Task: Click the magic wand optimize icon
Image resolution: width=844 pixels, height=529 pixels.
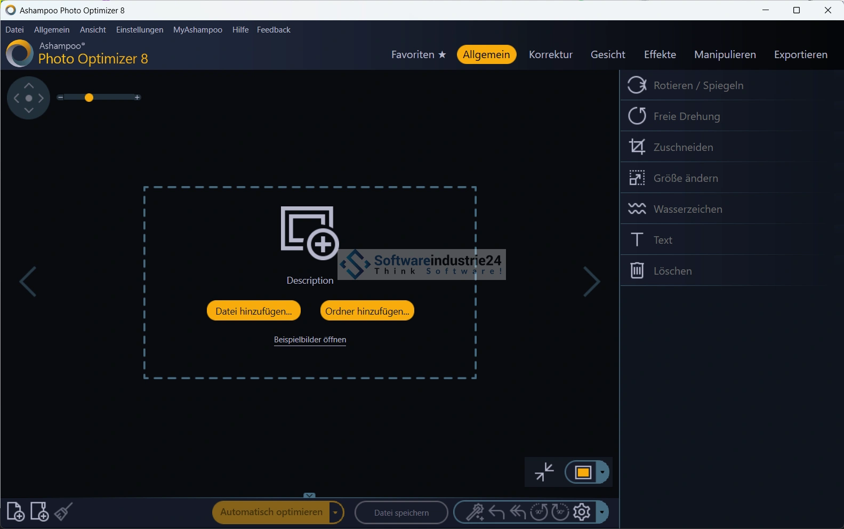Action: pyautogui.click(x=475, y=512)
